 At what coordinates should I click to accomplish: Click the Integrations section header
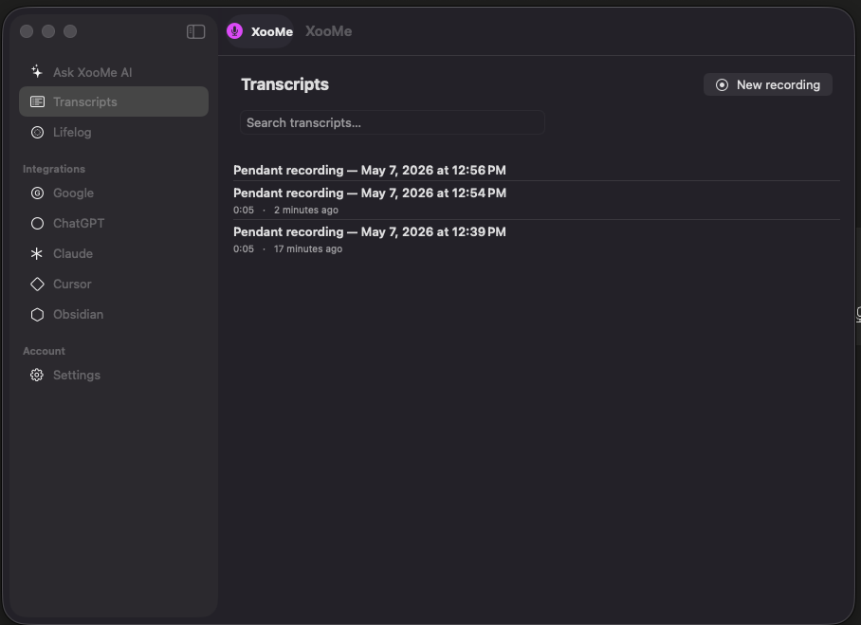point(54,169)
